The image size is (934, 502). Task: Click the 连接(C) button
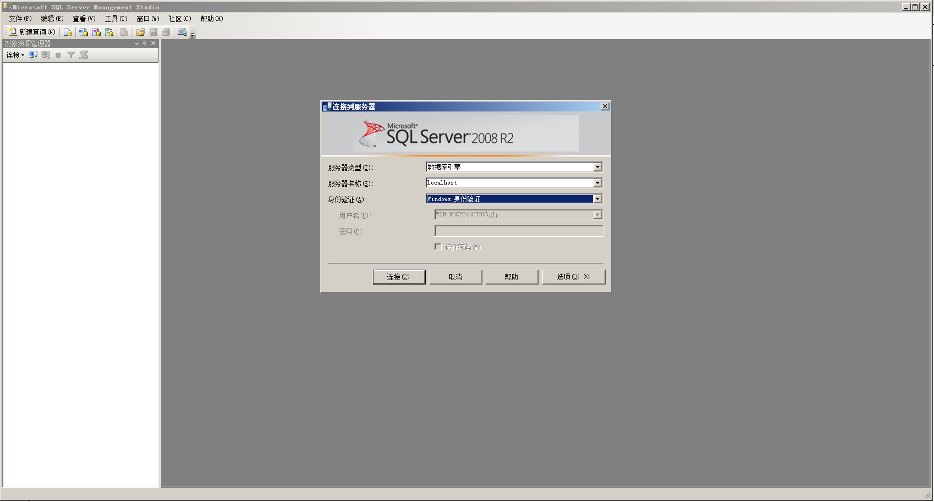click(399, 277)
